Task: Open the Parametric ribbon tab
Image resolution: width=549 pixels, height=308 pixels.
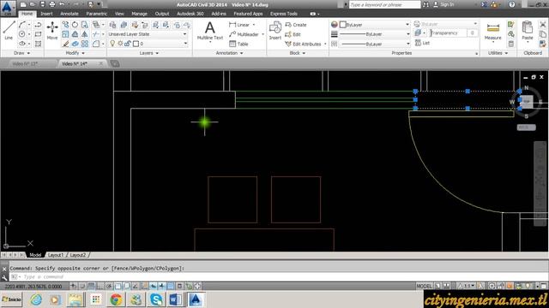Action: tap(96, 14)
